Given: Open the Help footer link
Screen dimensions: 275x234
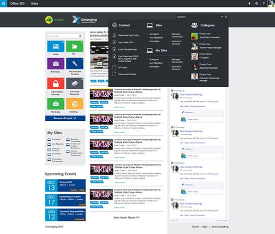Looking at the screenshot, I should pyautogui.click(x=204, y=227).
